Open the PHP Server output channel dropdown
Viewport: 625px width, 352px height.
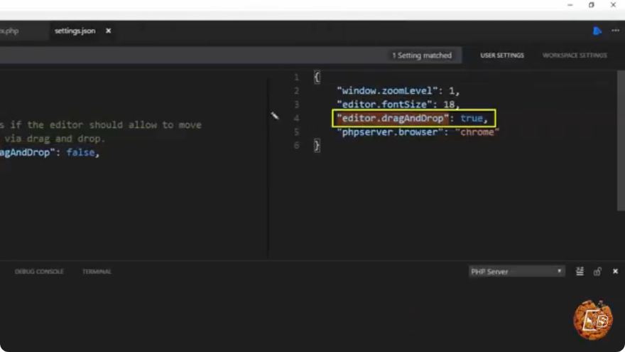(516, 272)
